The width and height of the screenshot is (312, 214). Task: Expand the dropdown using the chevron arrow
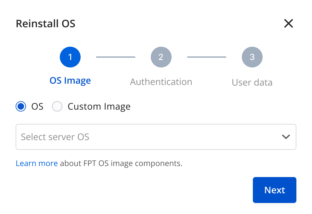[286, 137]
